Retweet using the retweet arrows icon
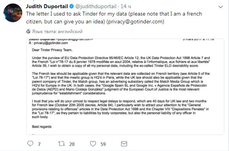The width and height of the screenshot is (229, 151). point(61,144)
